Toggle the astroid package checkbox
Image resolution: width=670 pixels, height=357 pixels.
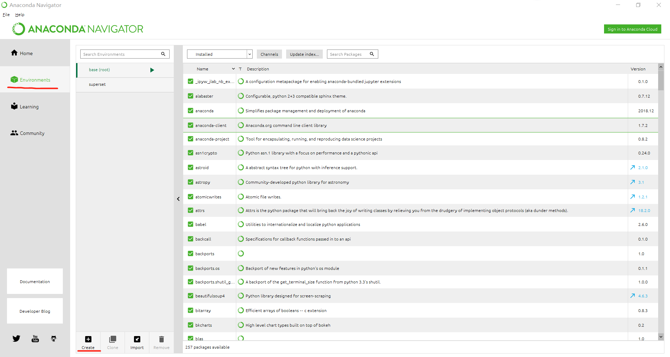(x=191, y=167)
